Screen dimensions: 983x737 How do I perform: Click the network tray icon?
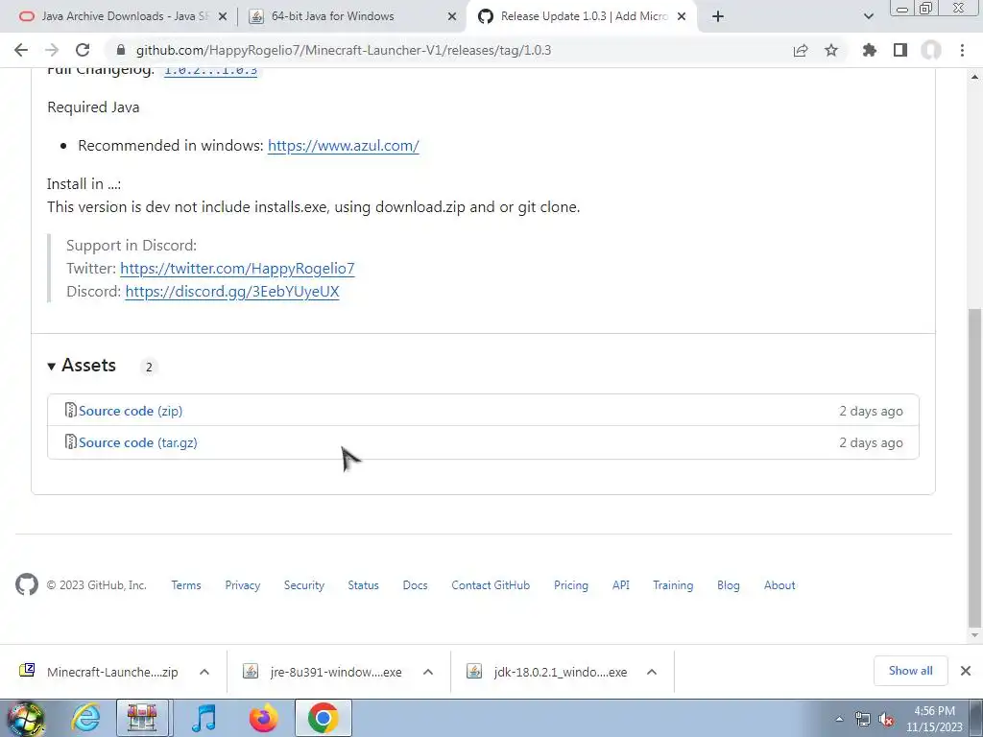coord(863,720)
